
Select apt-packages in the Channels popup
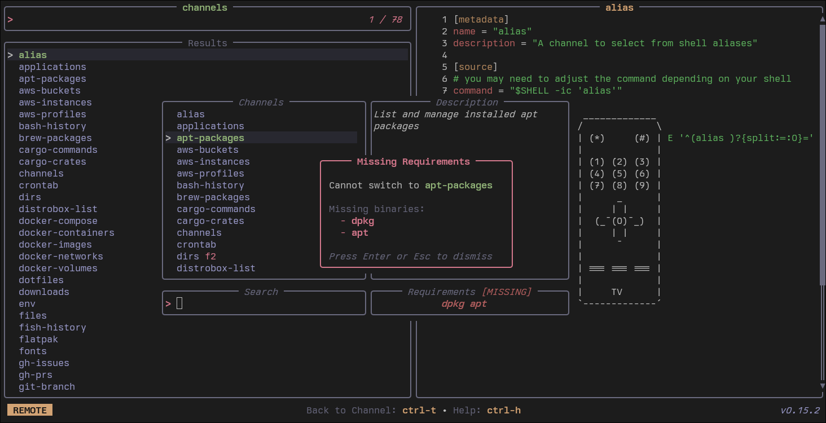(x=210, y=138)
